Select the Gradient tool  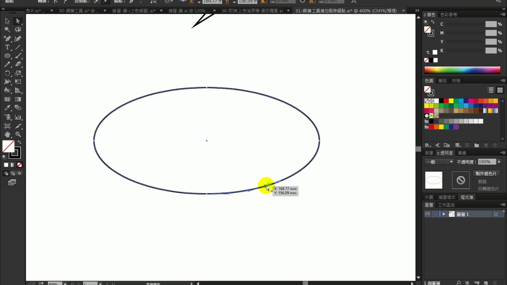(x=18, y=99)
